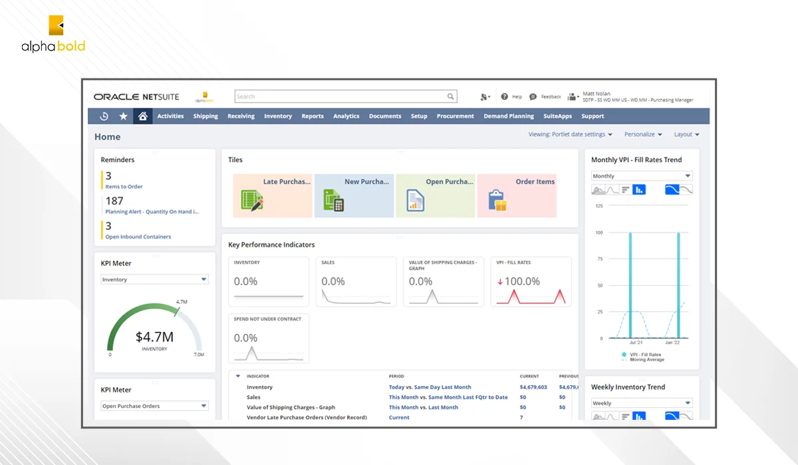Click the Order Items clipboard tile icon
The height and width of the screenshot is (465, 798).
click(497, 200)
